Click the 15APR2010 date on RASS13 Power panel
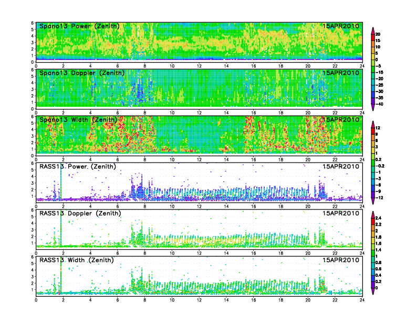The image size is (416, 322). [x=341, y=167]
